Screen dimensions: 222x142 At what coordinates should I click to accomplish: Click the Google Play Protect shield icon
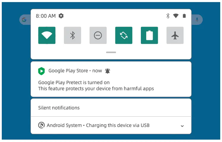41,71
